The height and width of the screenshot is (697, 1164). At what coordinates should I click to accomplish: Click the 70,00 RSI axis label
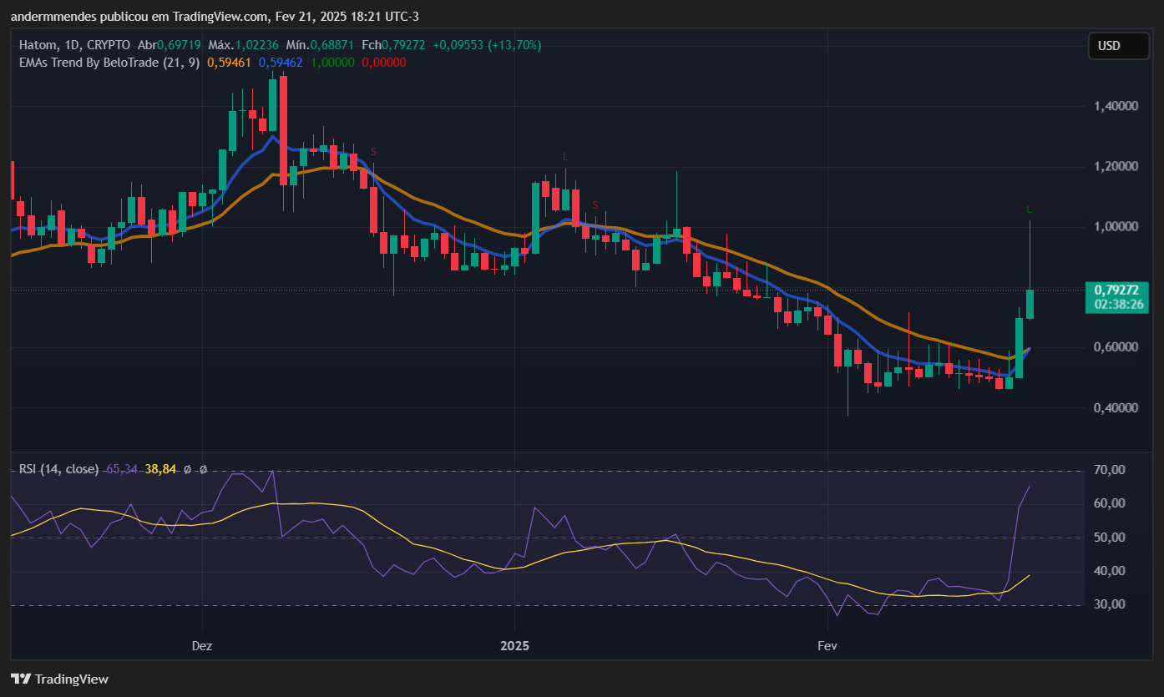[1109, 470]
